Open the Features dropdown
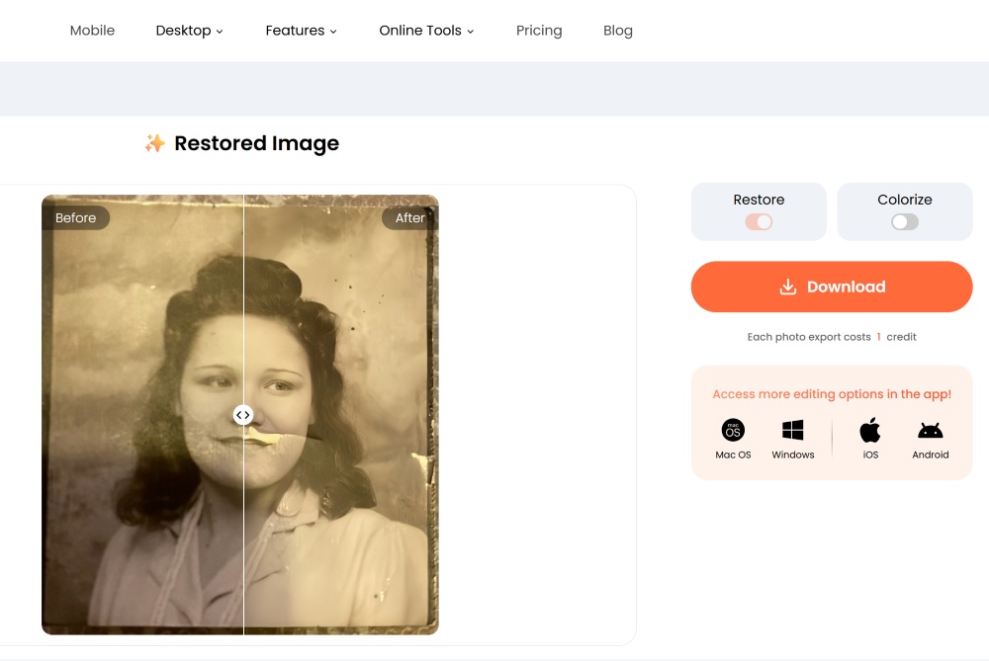Viewport: 989px width, 661px height. tap(301, 31)
